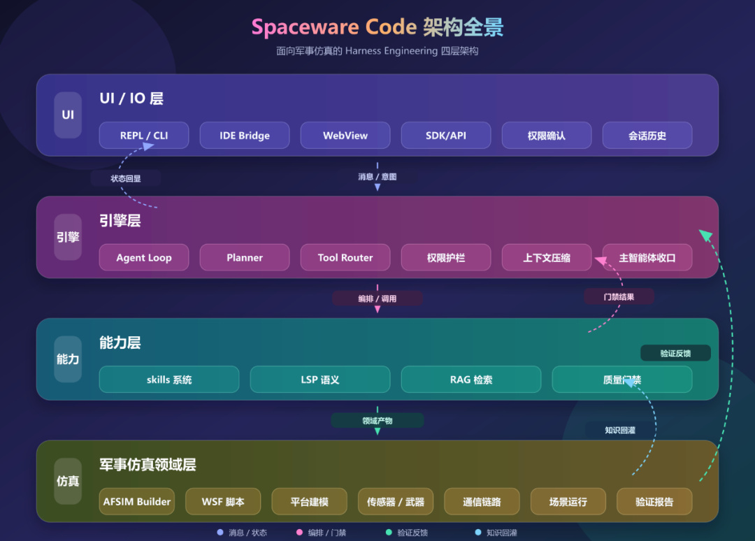The height and width of the screenshot is (541, 755).
Task: Select the 上下文压缩 box
Action: (x=547, y=257)
